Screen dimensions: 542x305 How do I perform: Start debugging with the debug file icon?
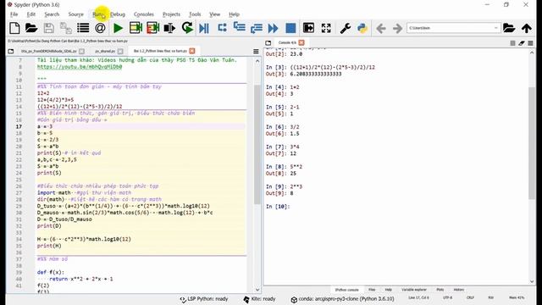click(x=204, y=28)
